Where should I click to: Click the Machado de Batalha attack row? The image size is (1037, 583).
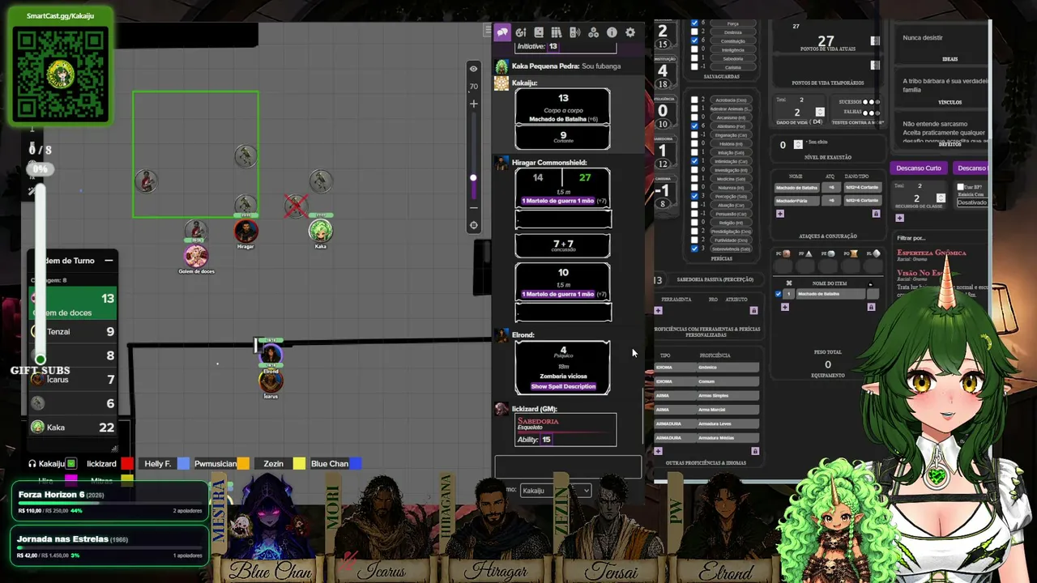click(x=827, y=188)
